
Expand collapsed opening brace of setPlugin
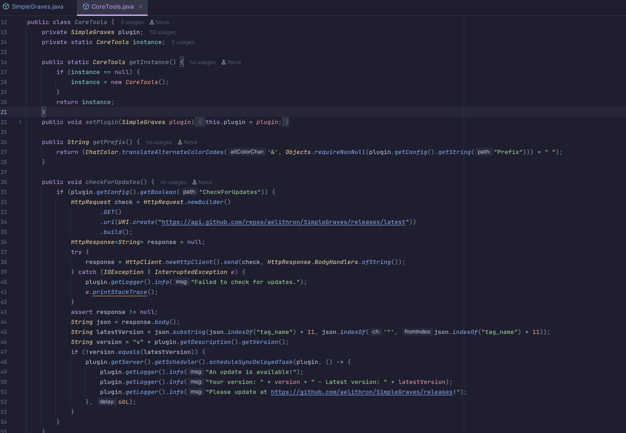tap(200, 122)
